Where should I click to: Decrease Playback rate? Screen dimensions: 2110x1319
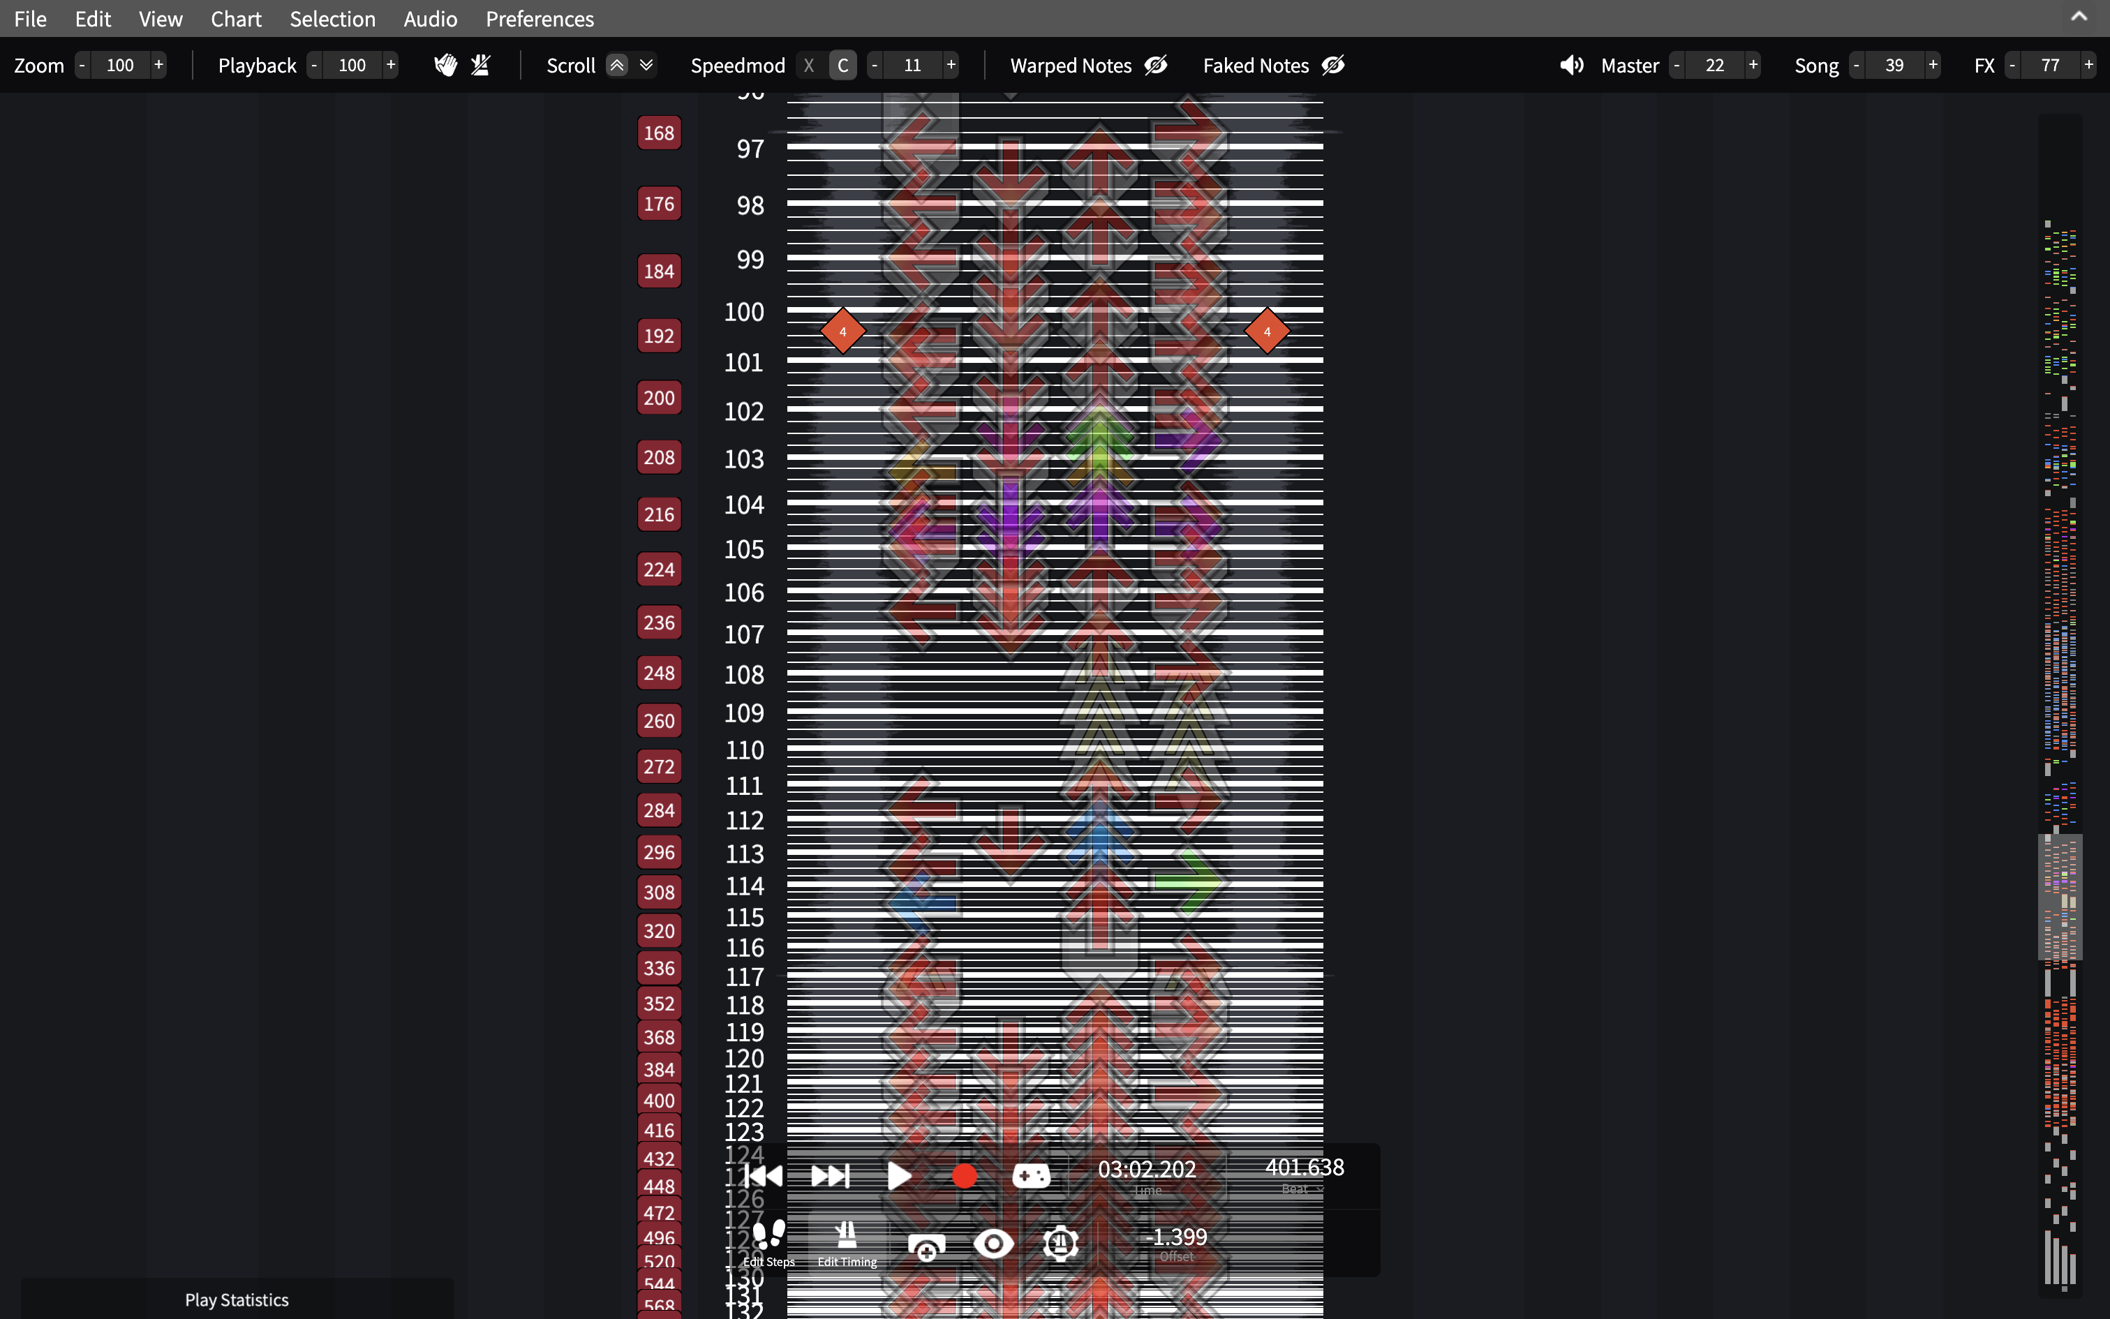pyautogui.click(x=314, y=66)
